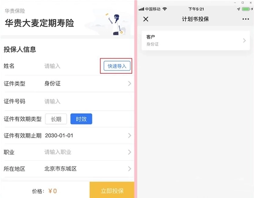The image size is (254, 198).
Task: Tap the location arrow status icon
Action: 238,9
